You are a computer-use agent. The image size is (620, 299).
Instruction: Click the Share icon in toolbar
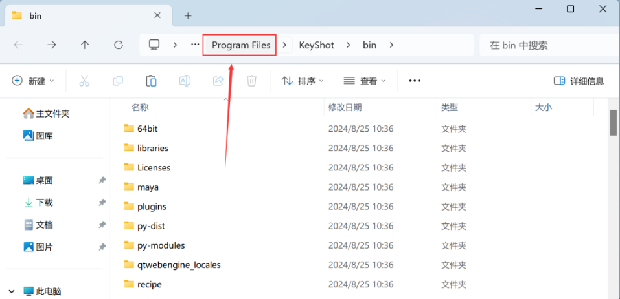[x=218, y=81]
